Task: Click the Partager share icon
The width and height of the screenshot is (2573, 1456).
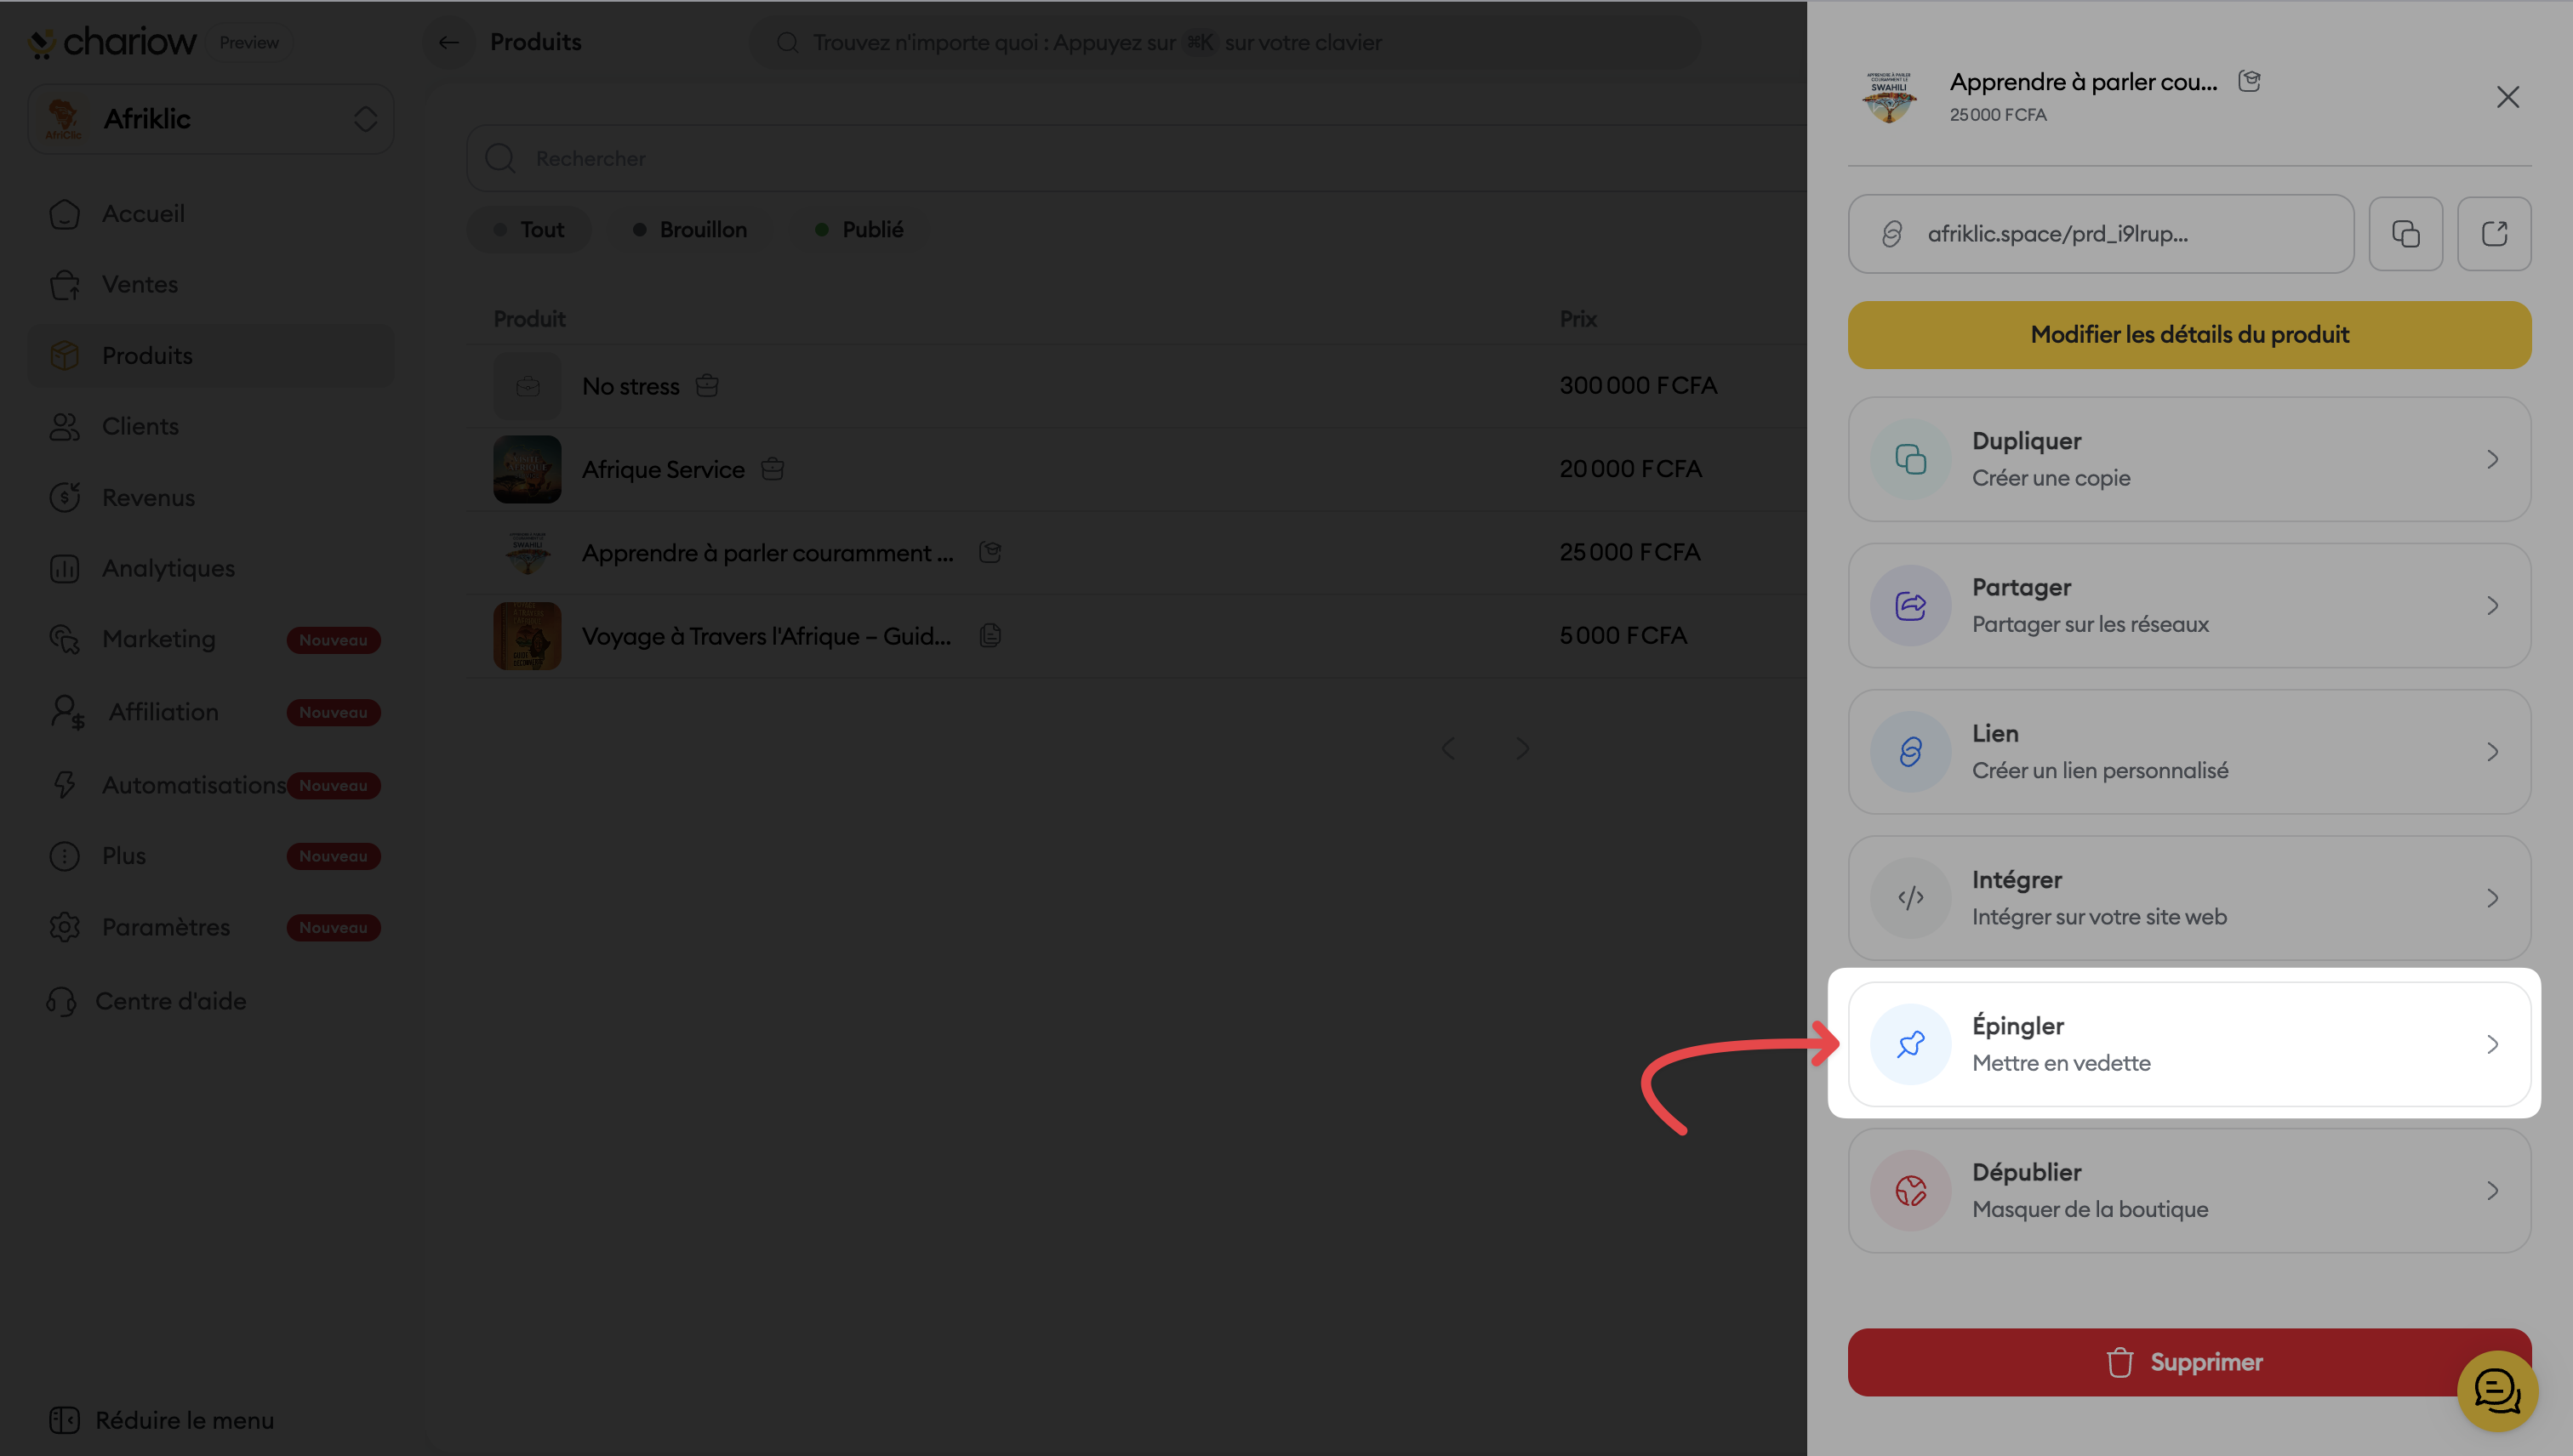Action: click(1909, 606)
